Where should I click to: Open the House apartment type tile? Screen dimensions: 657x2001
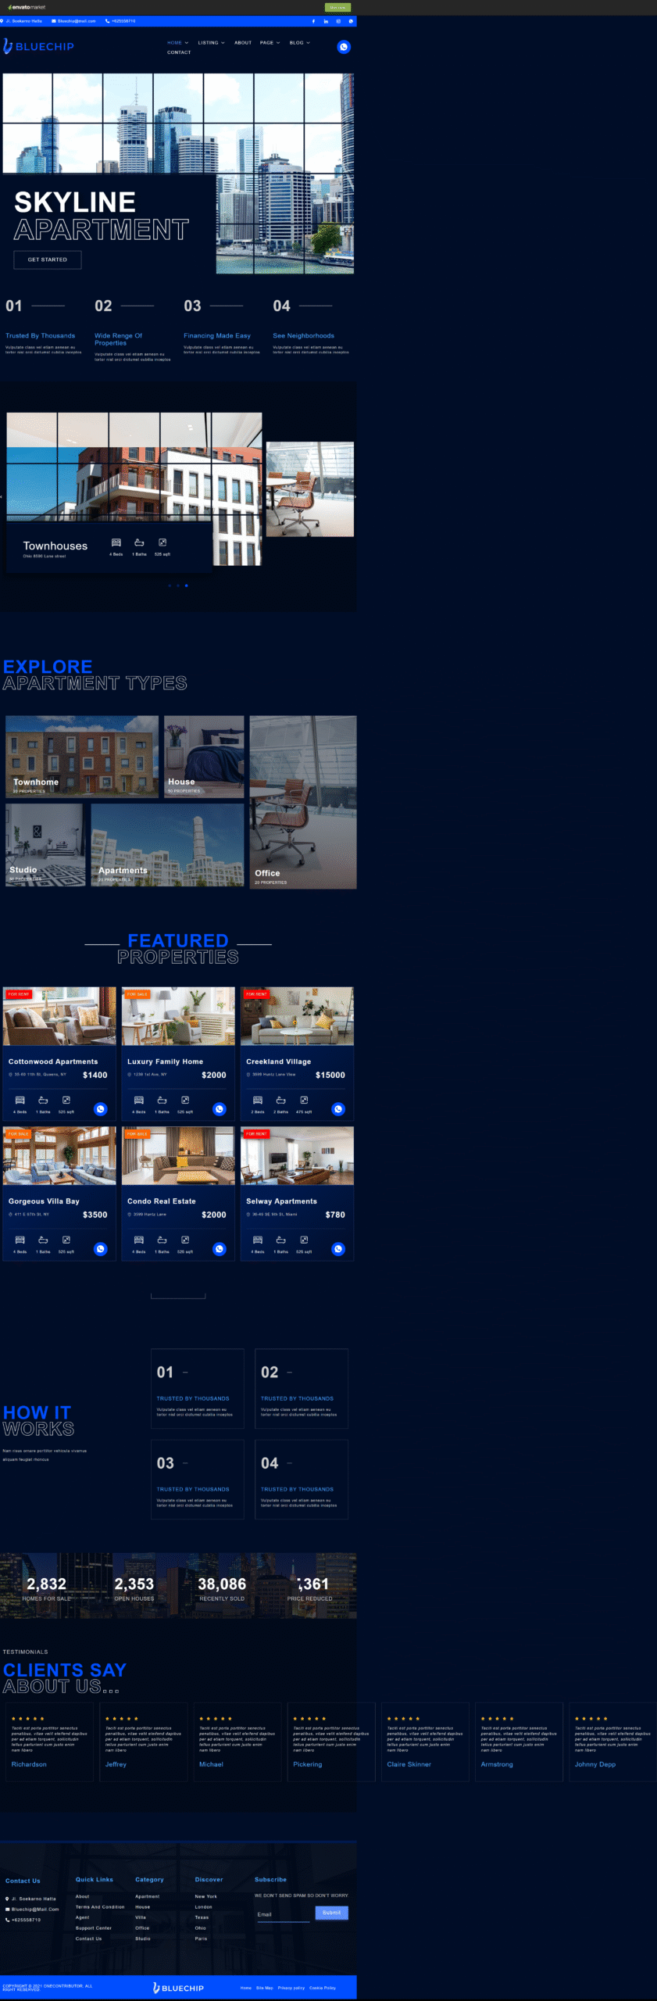204,757
